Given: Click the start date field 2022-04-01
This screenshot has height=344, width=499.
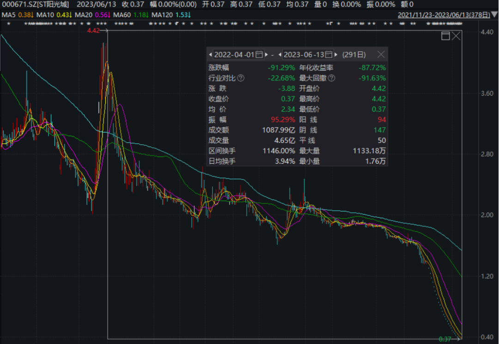Looking at the screenshot, I should pos(234,55).
